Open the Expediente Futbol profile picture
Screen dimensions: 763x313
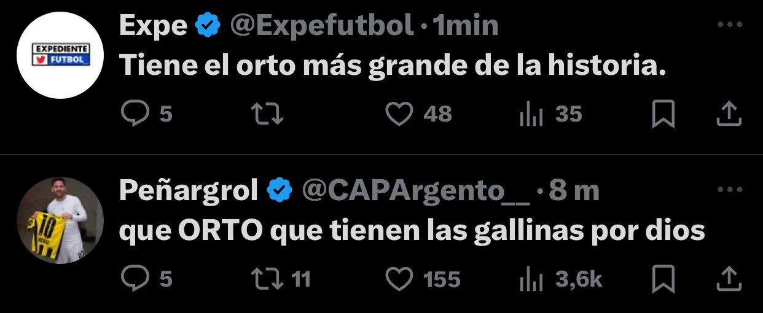pyautogui.click(x=60, y=55)
